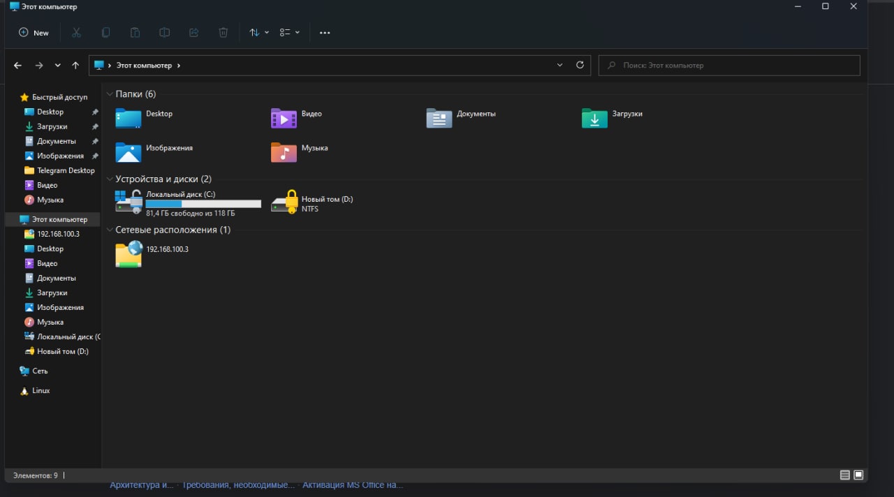
Task: Go forward with the right arrow
Action: coord(39,66)
